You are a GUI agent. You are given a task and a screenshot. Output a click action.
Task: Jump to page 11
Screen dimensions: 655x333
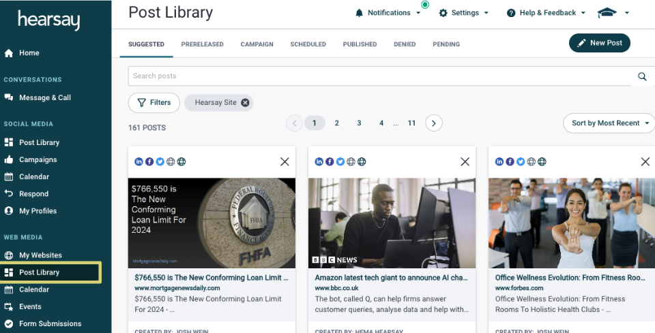411,123
